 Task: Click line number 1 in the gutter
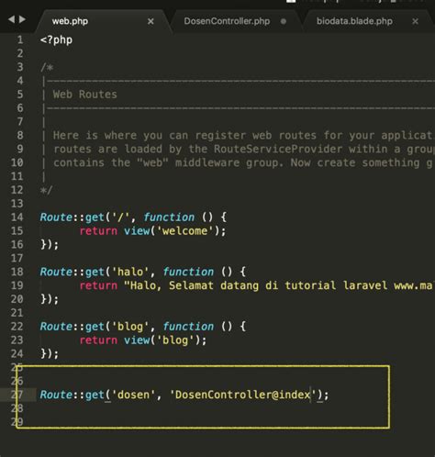pyautogui.click(x=20, y=40)
